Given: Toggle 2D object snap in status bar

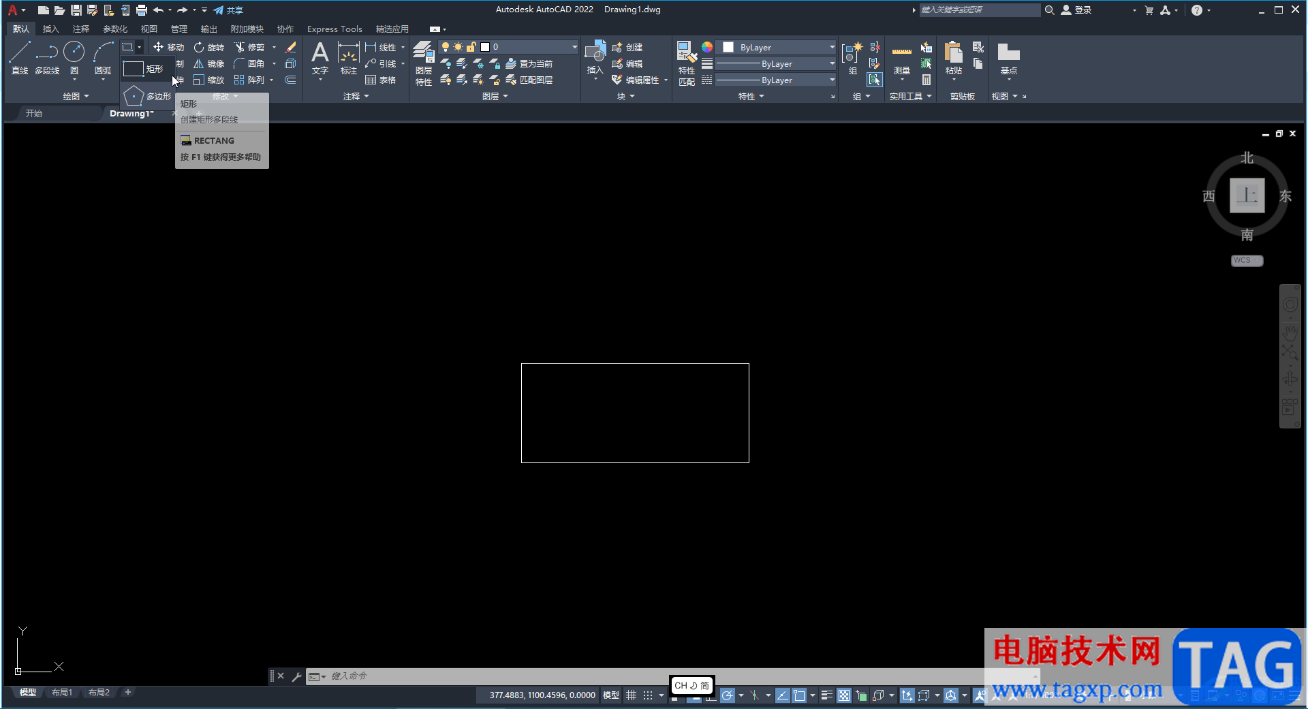Looking at the screenshot, I should click(799, 695).
